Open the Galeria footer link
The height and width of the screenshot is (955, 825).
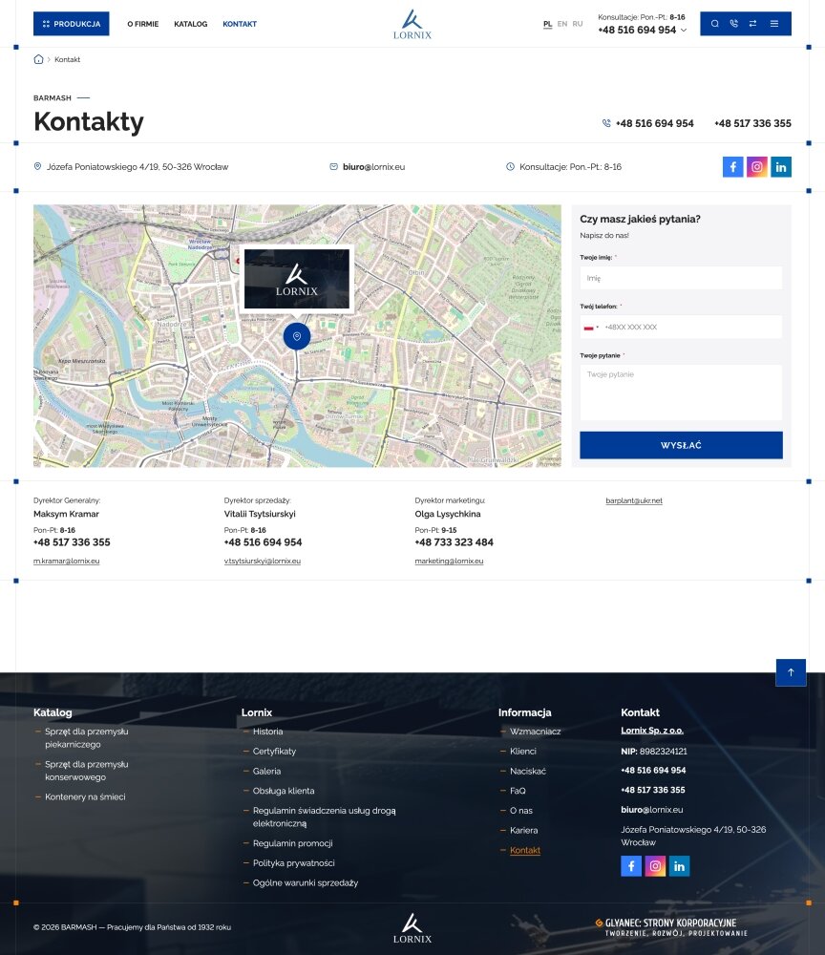click(x=266, y=771)
